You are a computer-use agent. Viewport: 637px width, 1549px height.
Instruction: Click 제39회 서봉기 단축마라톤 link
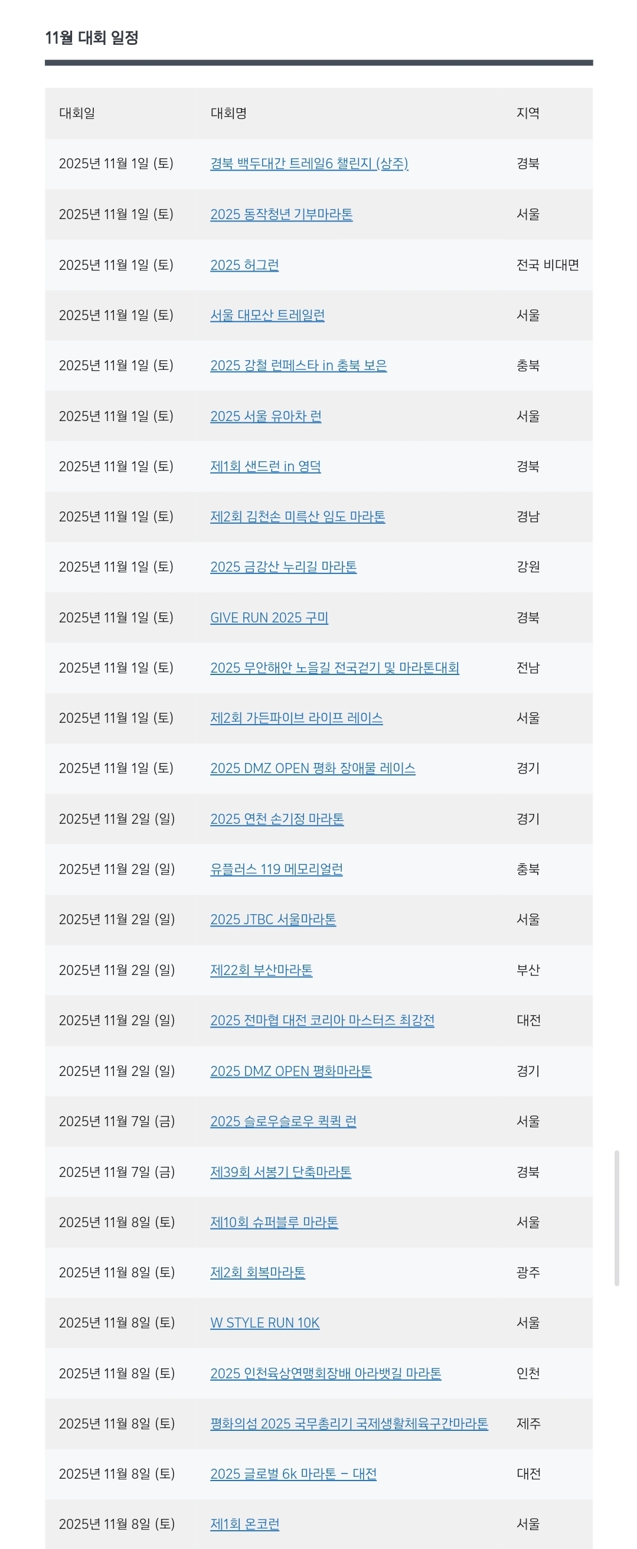click(x=280, y=1172)
